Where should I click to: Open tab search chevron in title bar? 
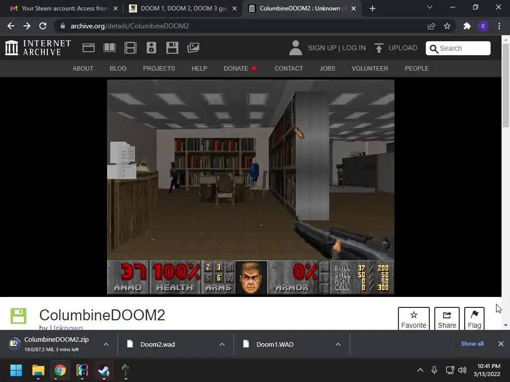tap(430, 7)
